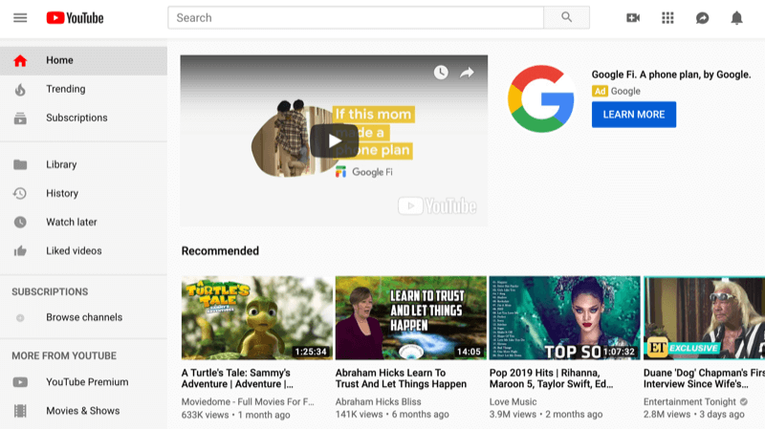Play the Google Fi ad video
Viewport: 765px width, 429px height.
coord(334,140)
